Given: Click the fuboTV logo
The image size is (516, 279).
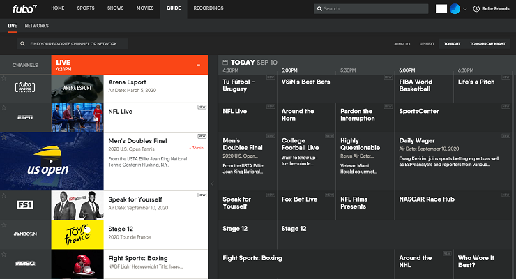Looking at the screenshot, I should (x=24, y=9).
